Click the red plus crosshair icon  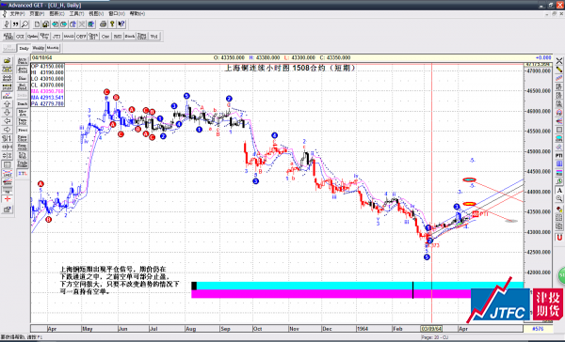(8, 199)
